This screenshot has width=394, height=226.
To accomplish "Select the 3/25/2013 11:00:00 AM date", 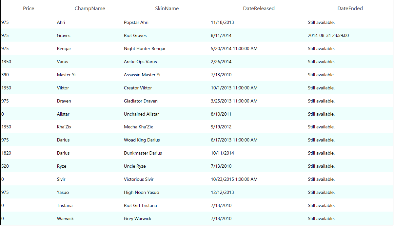I will coord(234,101).
